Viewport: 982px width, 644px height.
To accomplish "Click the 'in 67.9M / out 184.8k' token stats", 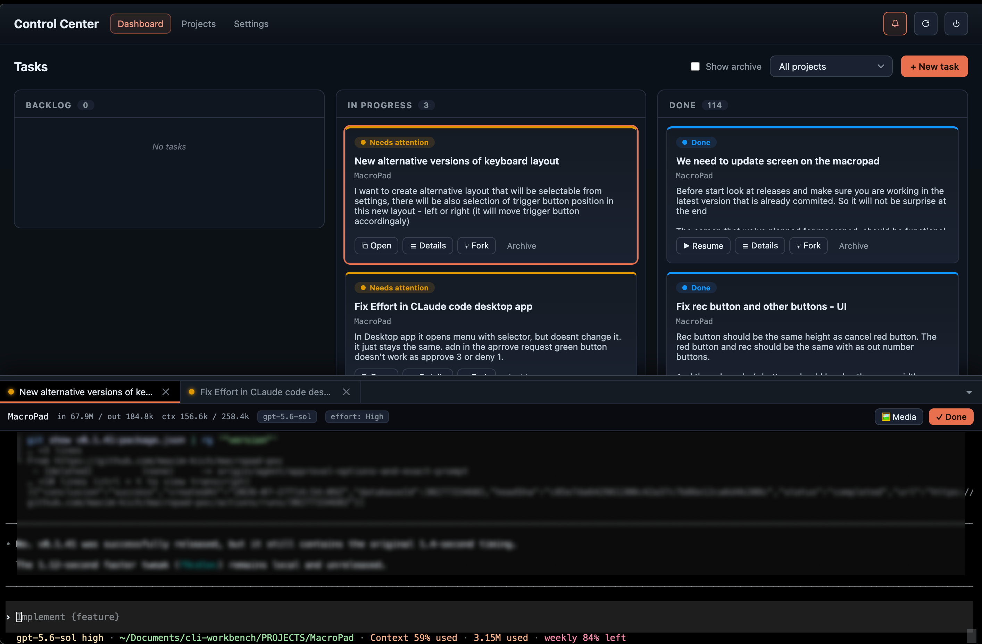I will [105, 417].
